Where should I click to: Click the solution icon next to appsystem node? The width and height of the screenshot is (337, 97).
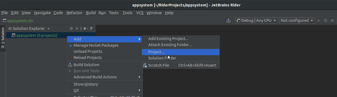click(x=13, y=35)
